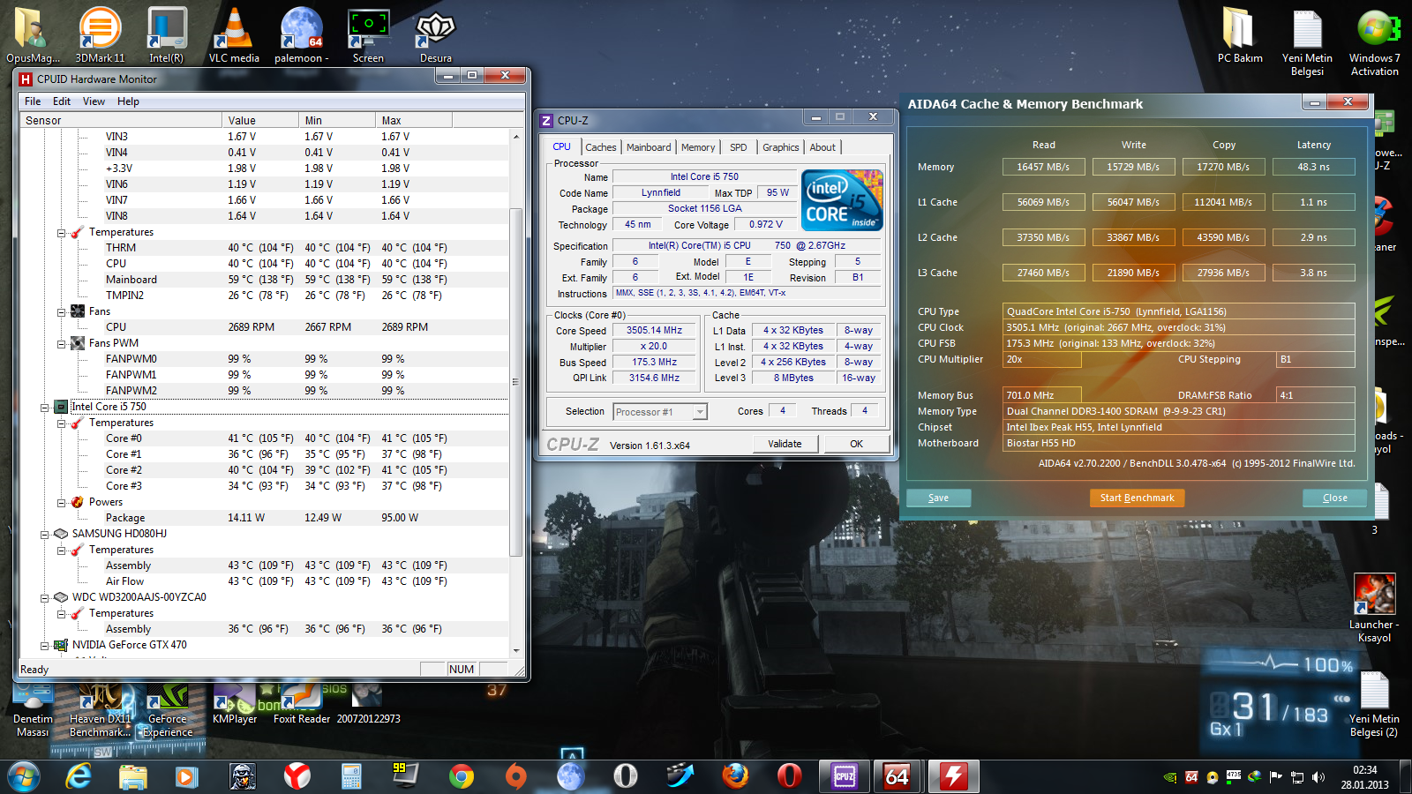Open the Launcher - Kısayol desktop shortcut
Image resolution: width=1412 pixels, height=794 pixels.
(1374, 608)
